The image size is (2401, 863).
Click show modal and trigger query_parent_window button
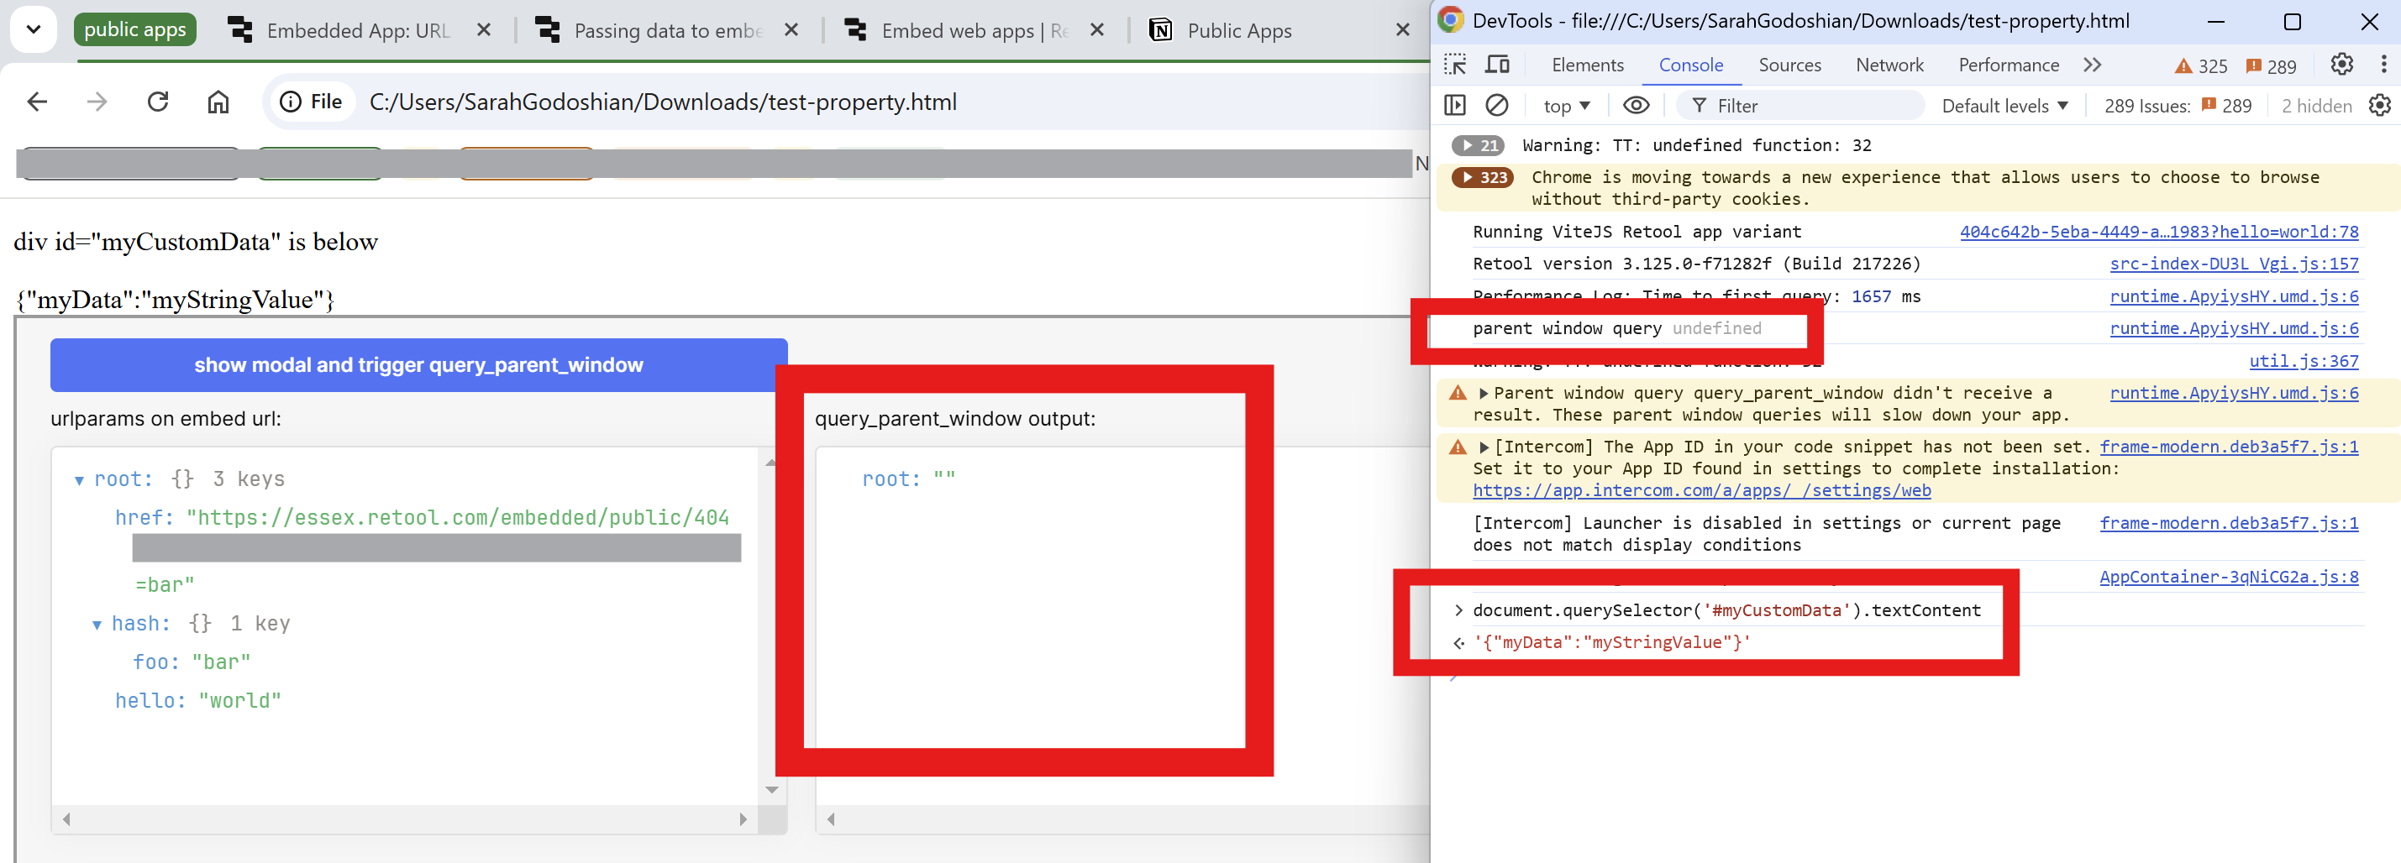click(418, 365)
